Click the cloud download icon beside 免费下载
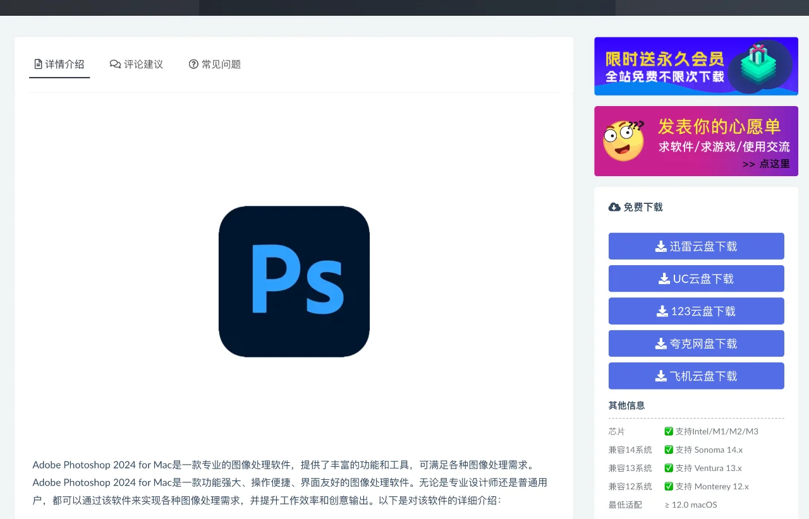Screen dimensions: 809x519 pyautogui.click(x=614, y=207)
